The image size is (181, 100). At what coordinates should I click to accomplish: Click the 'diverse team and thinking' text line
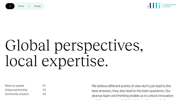click(x=132, y=96)
